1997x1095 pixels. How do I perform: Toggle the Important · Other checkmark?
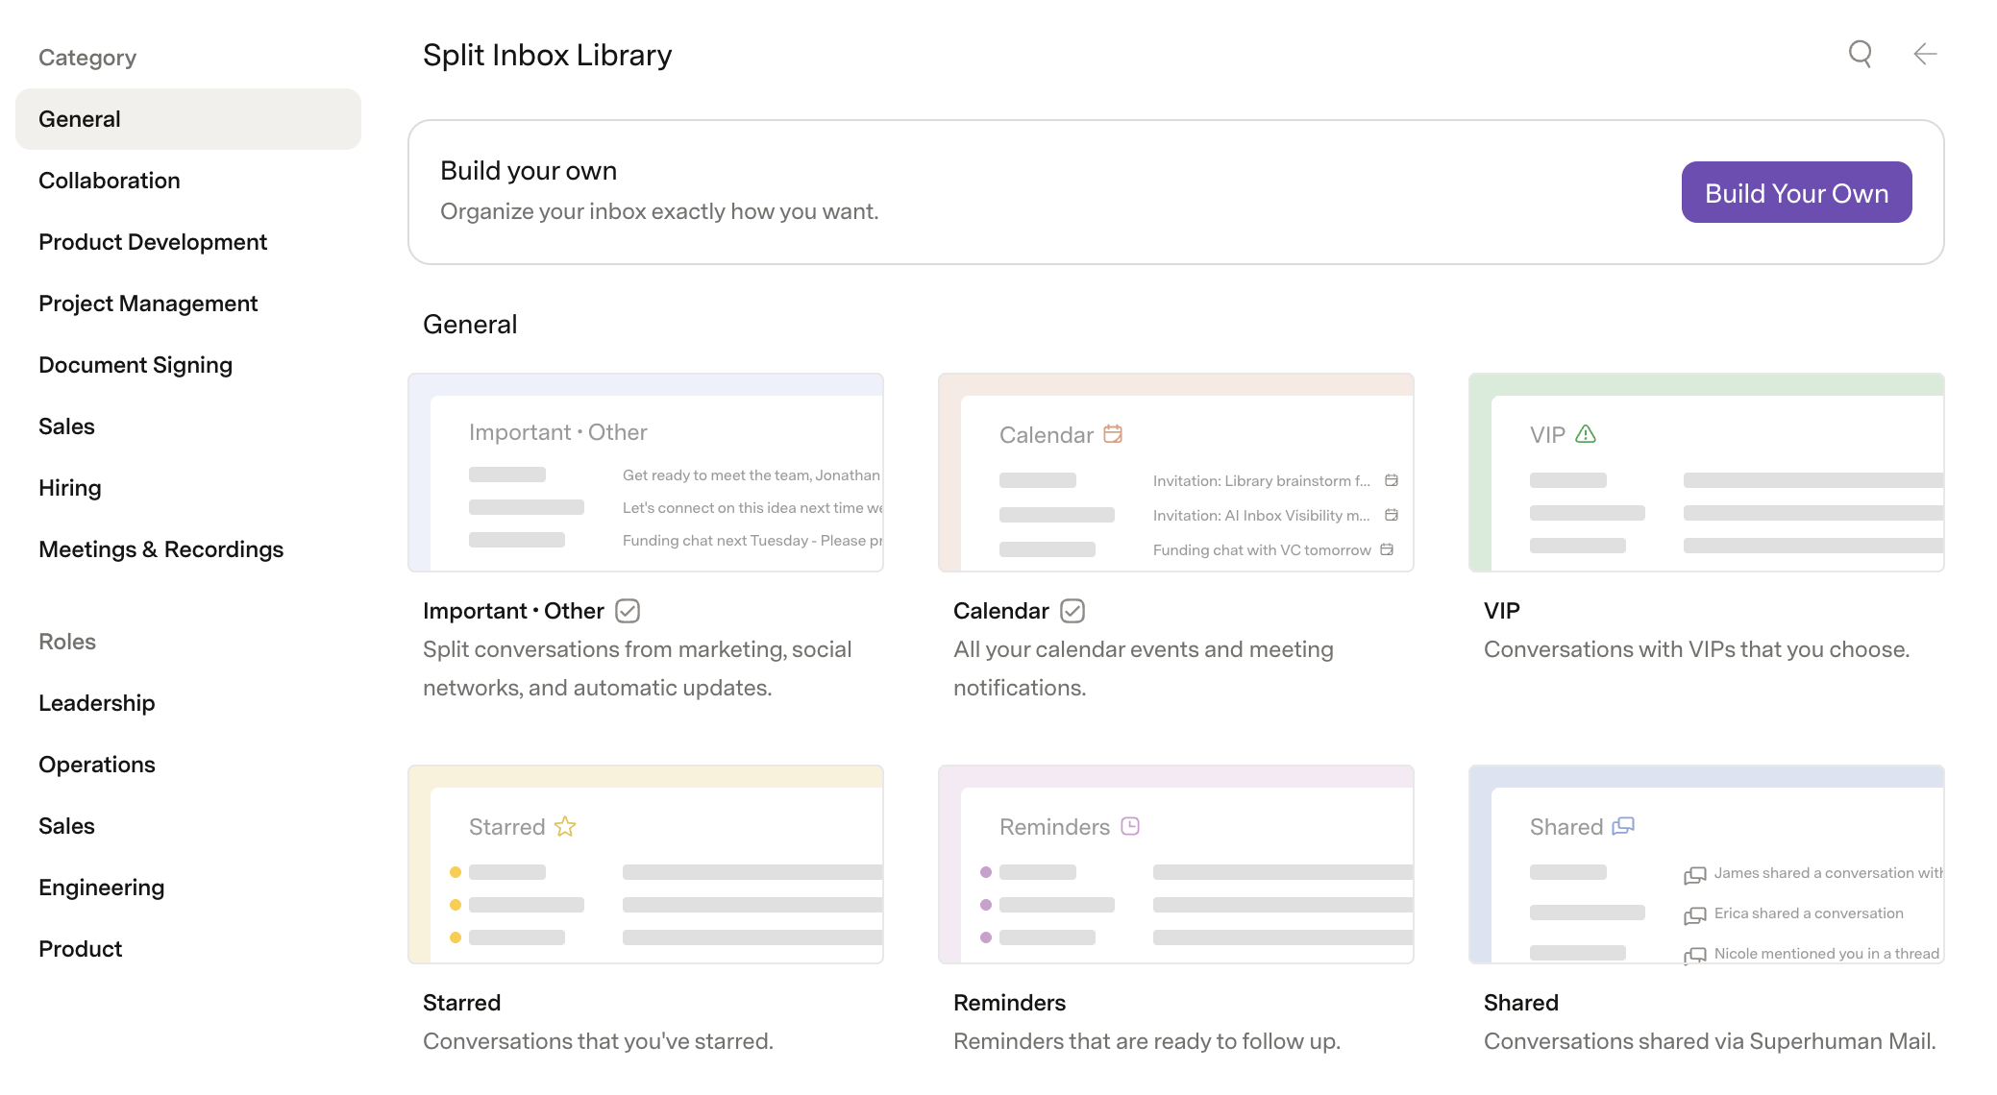628,611
